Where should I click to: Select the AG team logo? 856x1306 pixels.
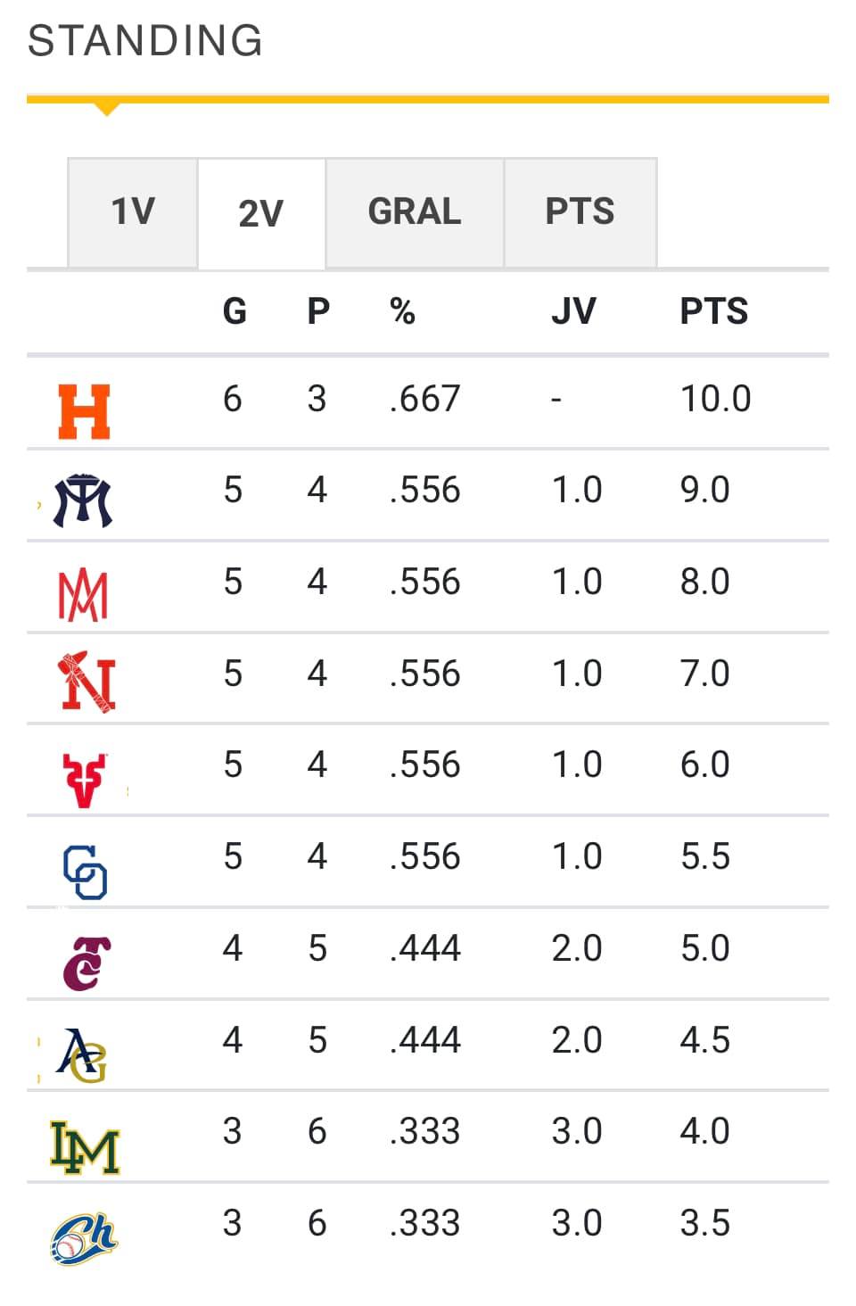pyautogui.click(x=82, y=1055)
